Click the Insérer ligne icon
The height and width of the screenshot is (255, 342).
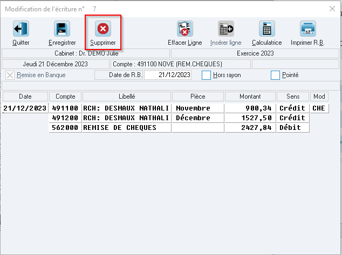pos(226,29)
